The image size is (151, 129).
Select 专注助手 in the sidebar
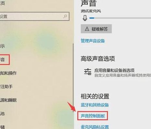pos(6,86)
